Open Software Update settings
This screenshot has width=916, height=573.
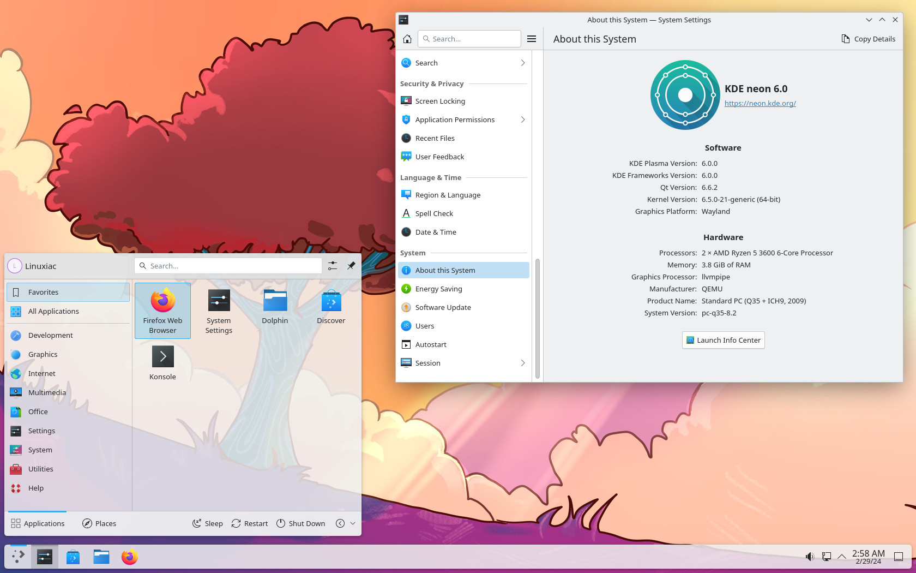pyautogui.click(x=463, y=307)
